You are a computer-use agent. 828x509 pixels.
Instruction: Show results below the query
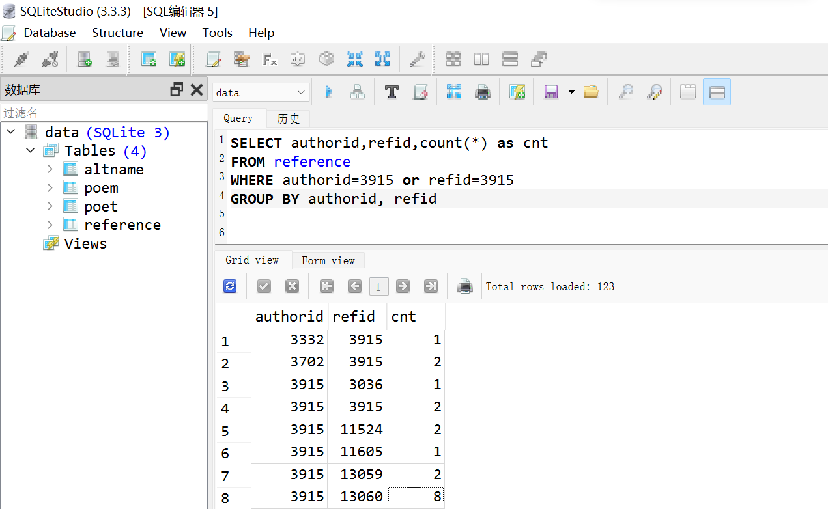pos(717,92)
